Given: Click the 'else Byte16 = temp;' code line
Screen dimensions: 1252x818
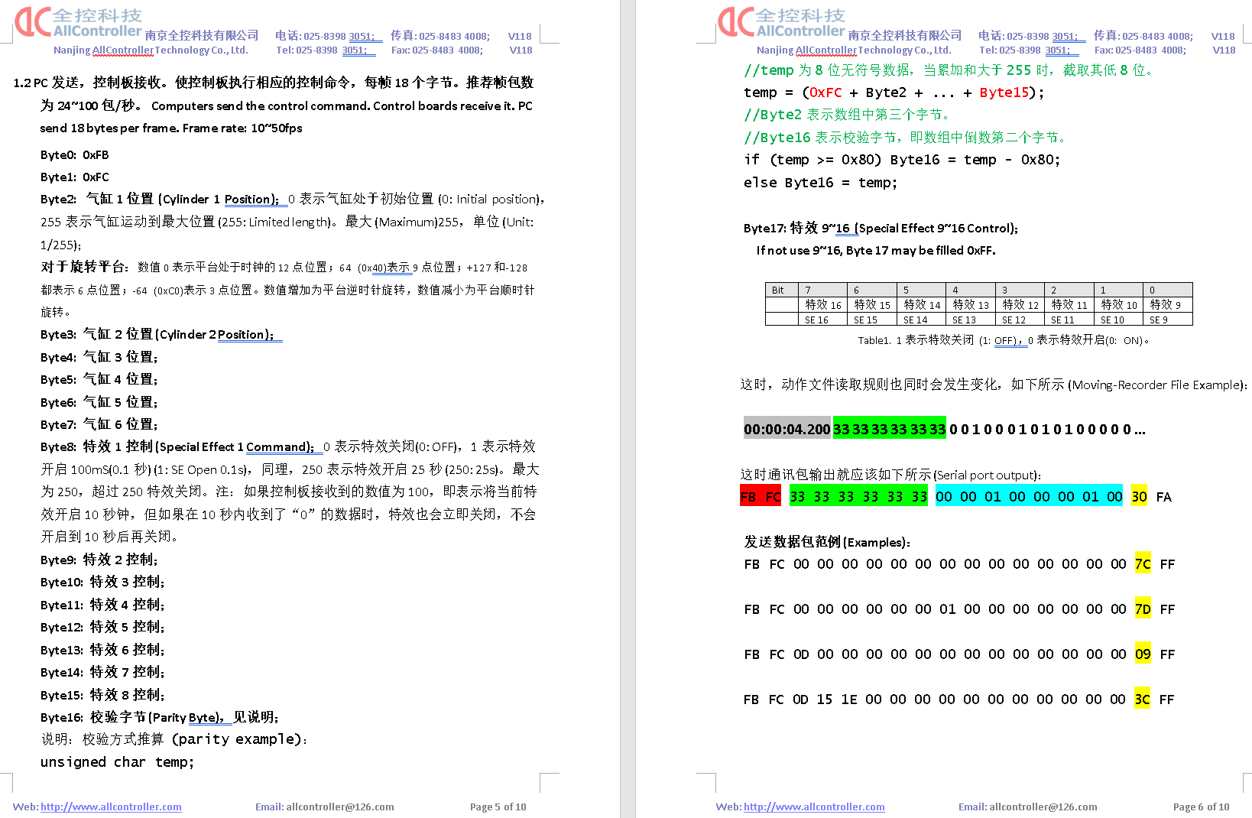Looking at the screenshot, I should click(x=820, y=183).
